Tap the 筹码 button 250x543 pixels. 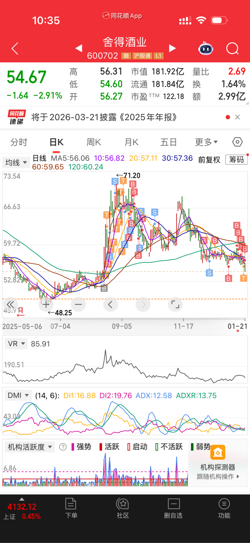[236, 159]
